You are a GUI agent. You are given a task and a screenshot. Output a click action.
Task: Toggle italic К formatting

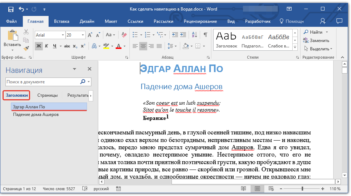point(46,46)
